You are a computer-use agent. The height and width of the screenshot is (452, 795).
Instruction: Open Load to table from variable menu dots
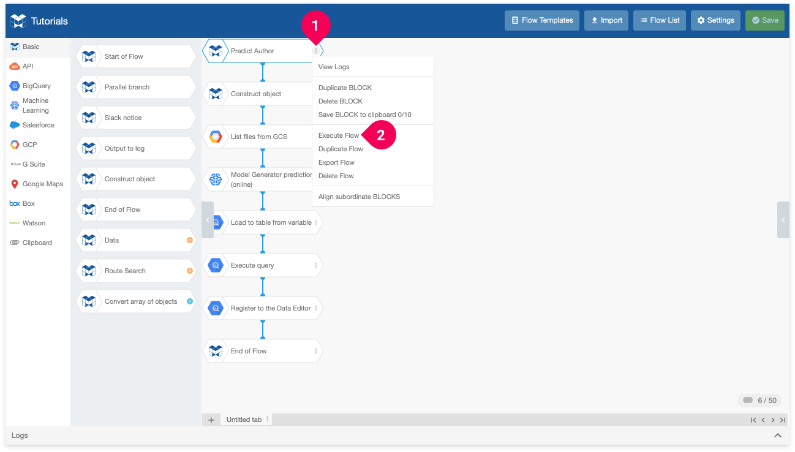pyautogui.click(x=316, y=222)
